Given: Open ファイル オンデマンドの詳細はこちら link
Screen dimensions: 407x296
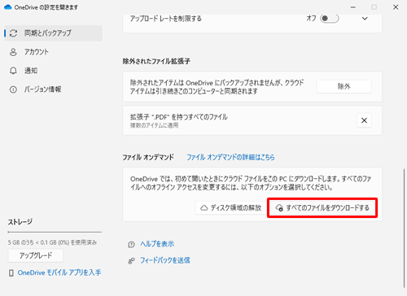Looking at the screenshot, I should click(x=230, y=157).
